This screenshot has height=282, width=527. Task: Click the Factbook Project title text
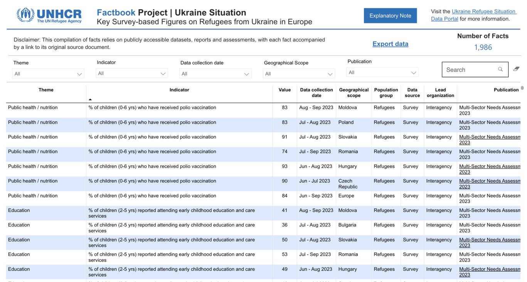pyautogui.click(x=171, y=13)
